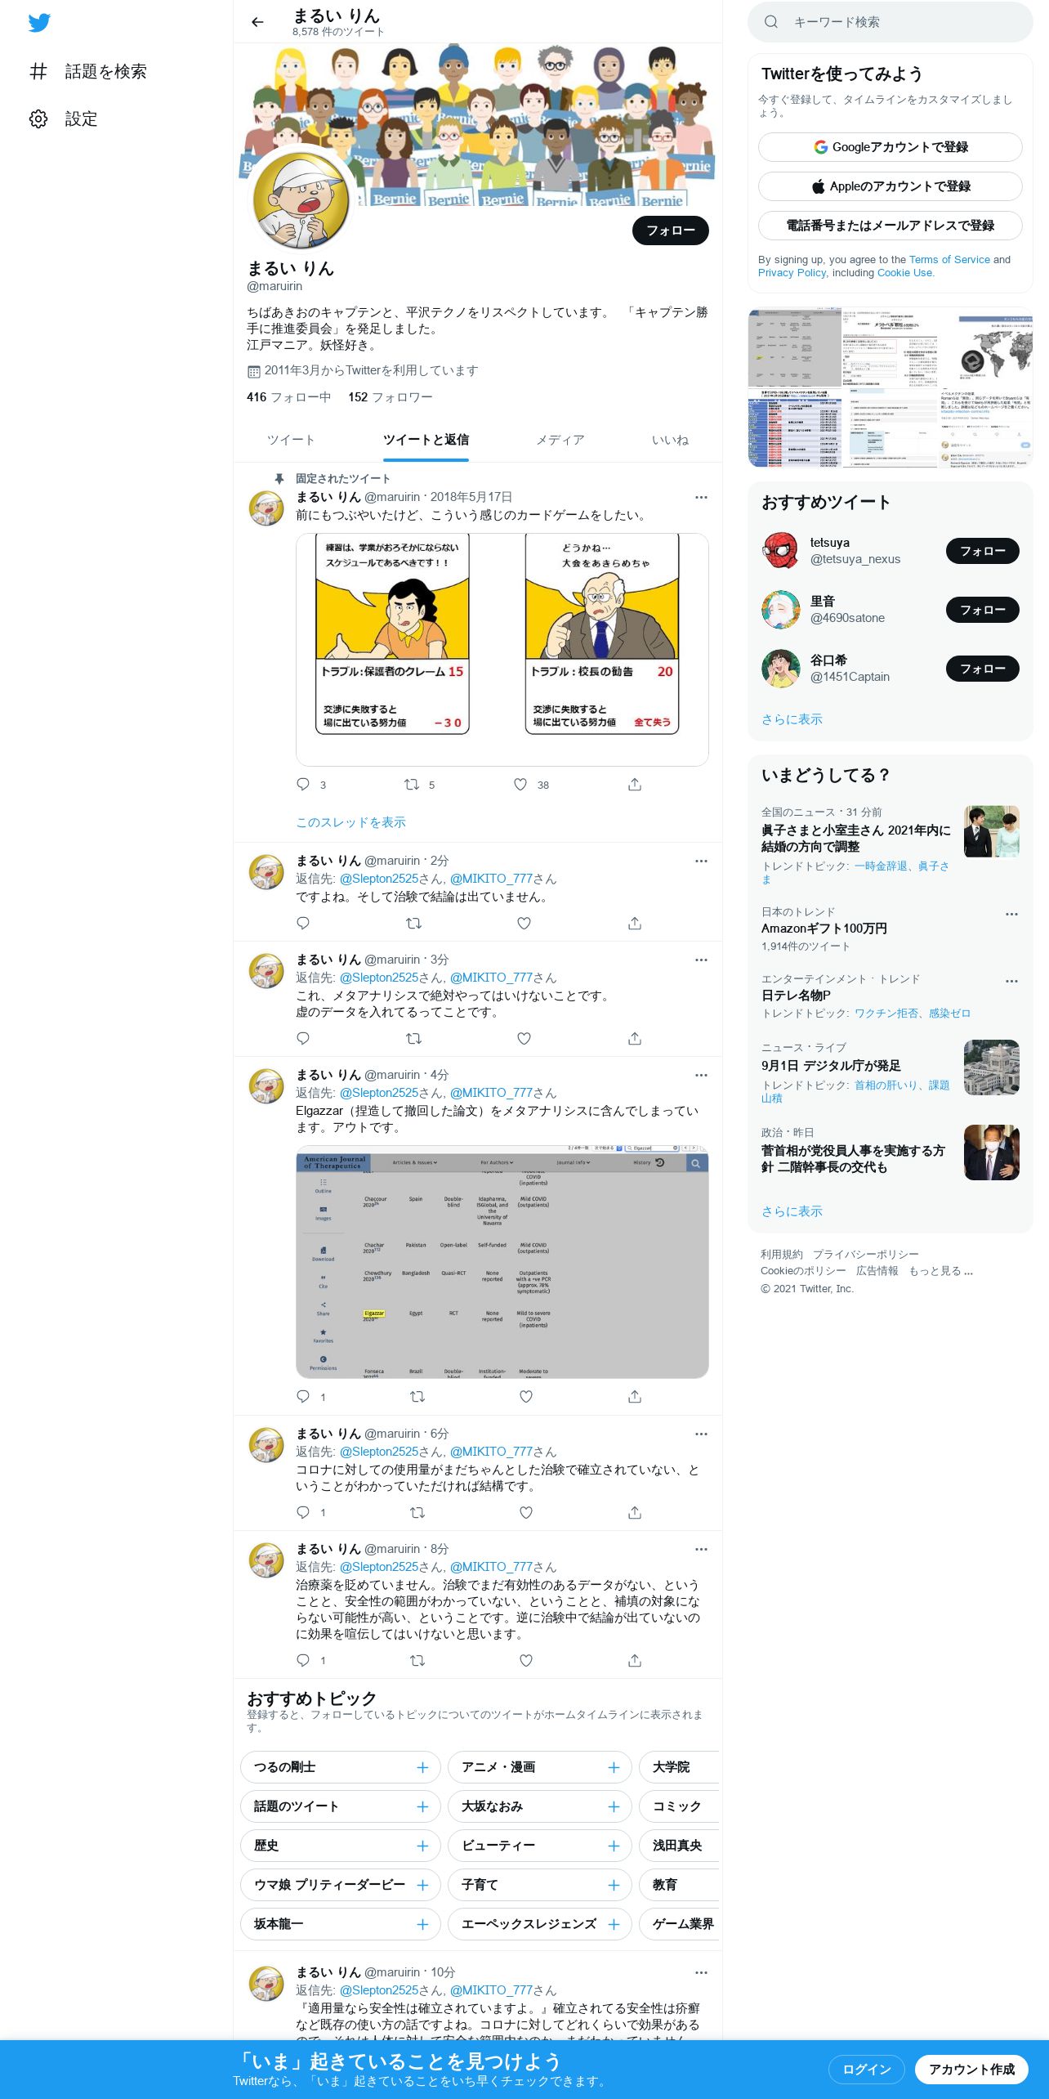Viewport: 1049px width, 2099px height.
Task: Open メディア tab
Action: (560, 440)
